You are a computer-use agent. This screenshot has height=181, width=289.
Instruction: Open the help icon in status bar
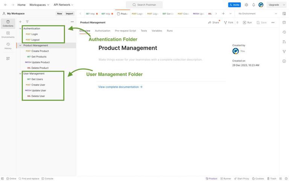286,179
